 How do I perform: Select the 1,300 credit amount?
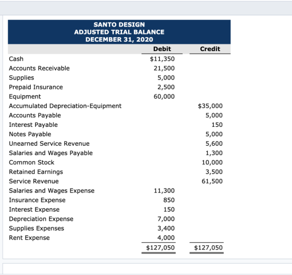214,153
